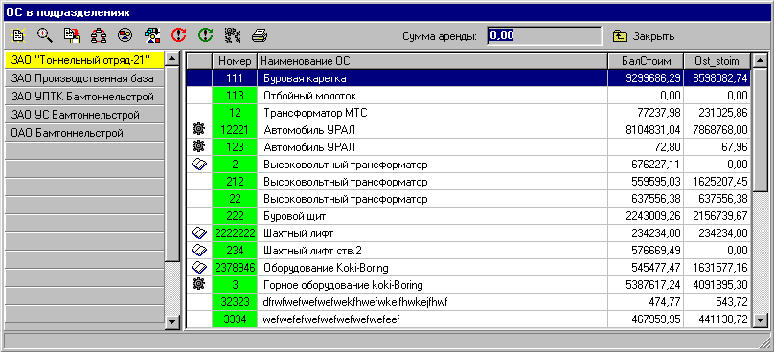
Task: Click the round shapes face icon
Action: click(x=125, y=35)
